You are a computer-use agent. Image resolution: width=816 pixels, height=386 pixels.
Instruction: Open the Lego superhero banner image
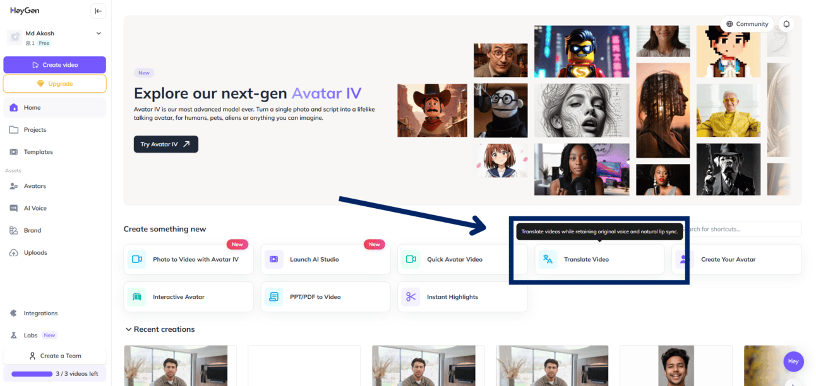click(x=581, y=52)
